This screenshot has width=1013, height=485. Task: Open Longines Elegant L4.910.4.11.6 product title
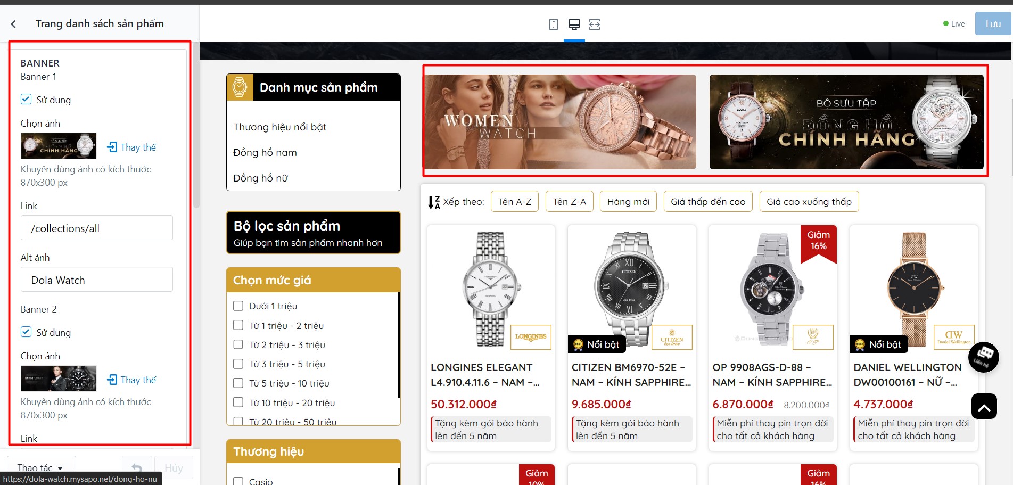pos(485,375)
